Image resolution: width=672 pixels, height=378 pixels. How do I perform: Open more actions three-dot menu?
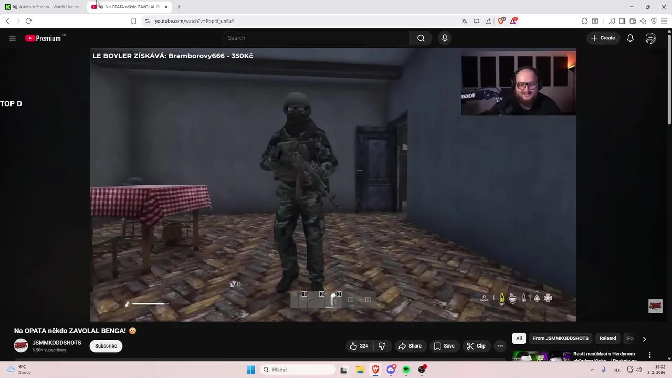point(500,346)
